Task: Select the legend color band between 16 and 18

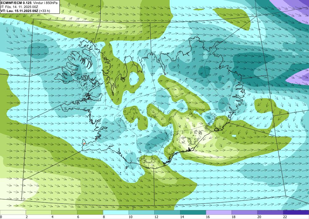Action: pyautogui.click(x=219, y=213)
